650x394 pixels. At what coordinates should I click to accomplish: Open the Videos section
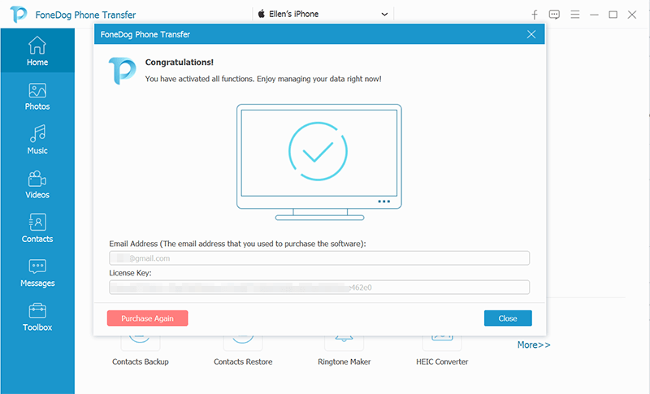point(37,184)
